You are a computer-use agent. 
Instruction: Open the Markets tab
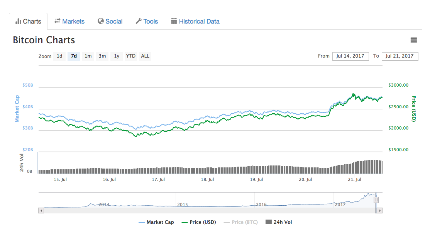[69, 21]
